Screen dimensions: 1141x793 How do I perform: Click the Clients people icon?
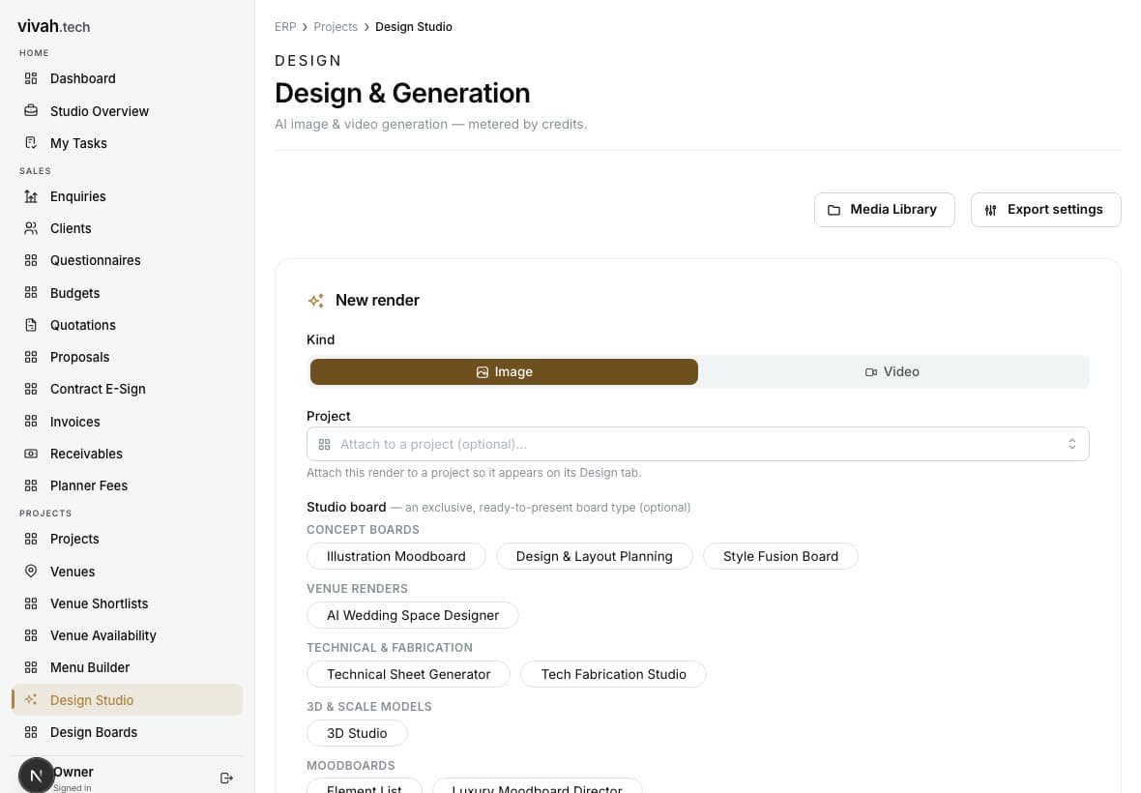[x=31, y=228]
